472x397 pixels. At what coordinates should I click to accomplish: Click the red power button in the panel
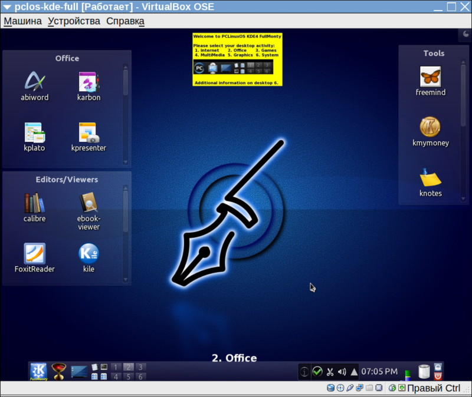[x=438, y=376]
